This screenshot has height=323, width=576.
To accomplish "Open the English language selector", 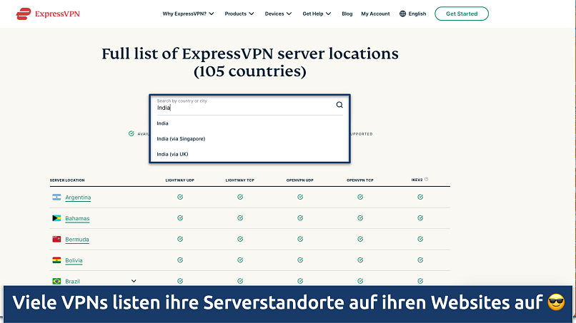I will pos(417,14).
